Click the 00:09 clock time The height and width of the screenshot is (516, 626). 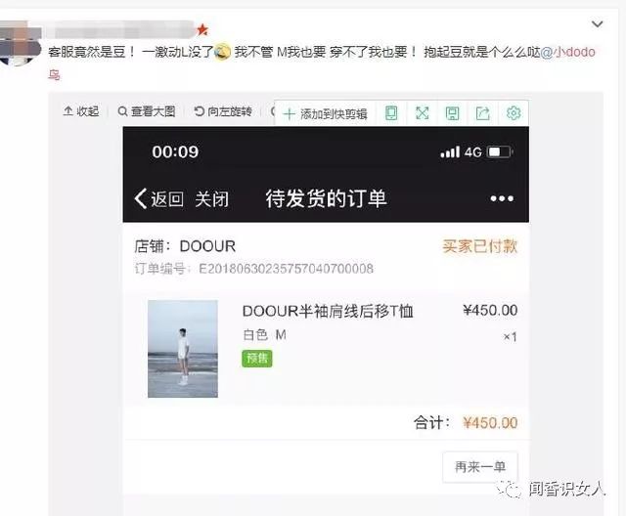coord(175,151)
